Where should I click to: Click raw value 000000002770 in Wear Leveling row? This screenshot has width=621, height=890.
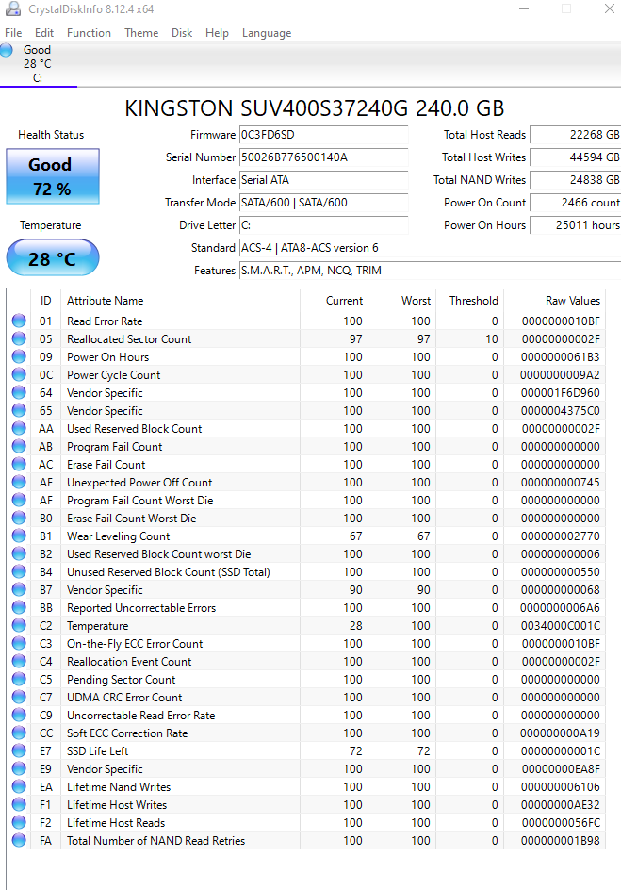click(x=561, y=536)
